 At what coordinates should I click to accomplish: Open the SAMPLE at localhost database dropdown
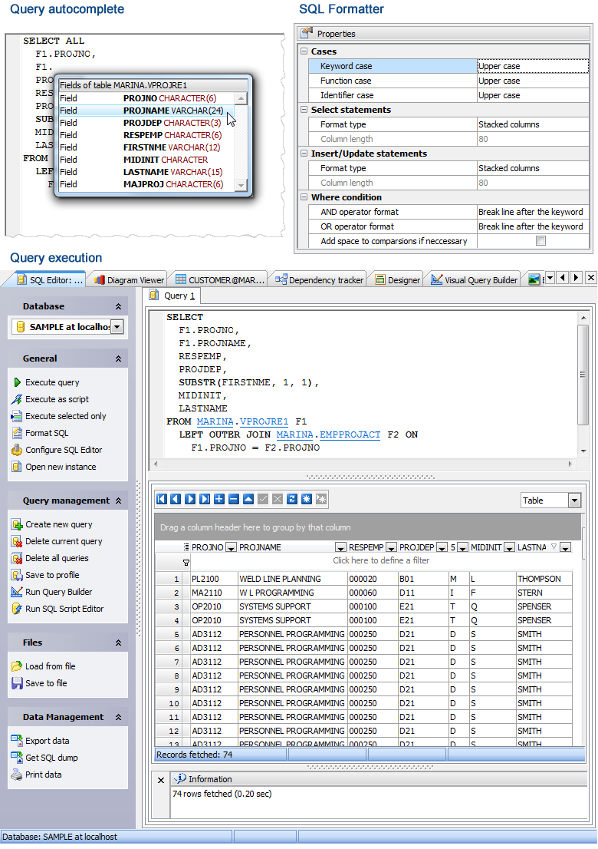pyautogui.click(x=117, y=326)
